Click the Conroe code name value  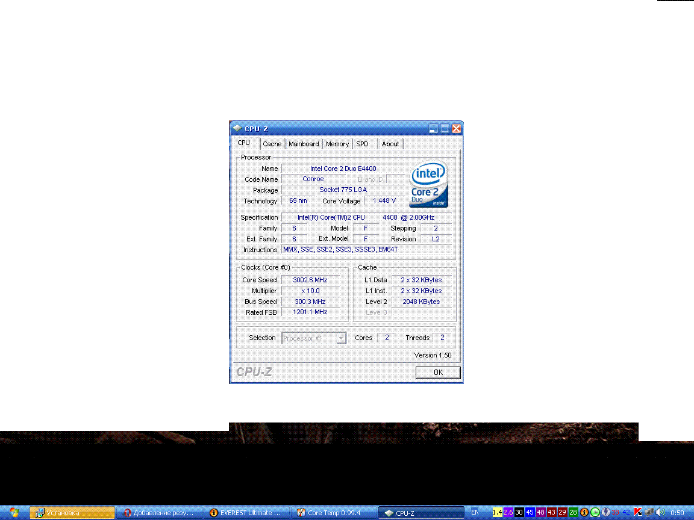313,179
